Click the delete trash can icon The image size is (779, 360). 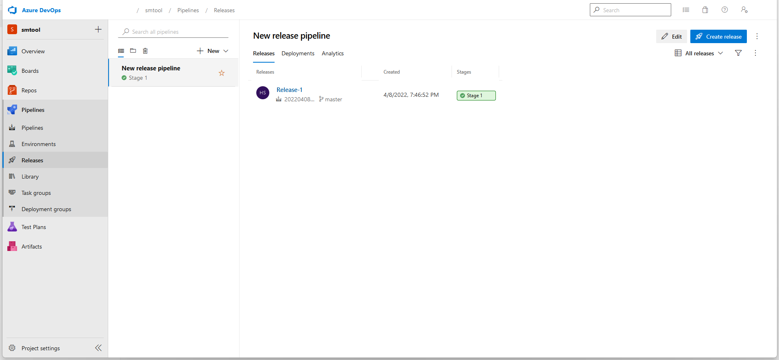click(x=145, y=51)
